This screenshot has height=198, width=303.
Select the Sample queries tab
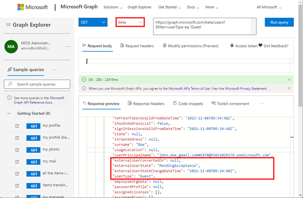click(x=26, y=70)
